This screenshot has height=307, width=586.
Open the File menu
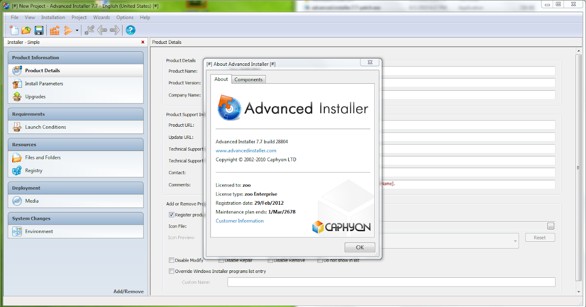pos(15,18)
